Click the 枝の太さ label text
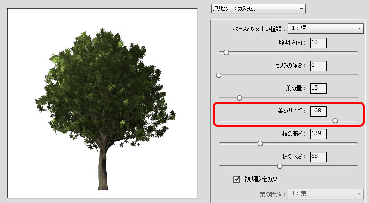 [295, 157]
